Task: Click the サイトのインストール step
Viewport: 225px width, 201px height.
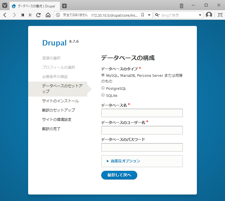Action: [x=60, y=101]
